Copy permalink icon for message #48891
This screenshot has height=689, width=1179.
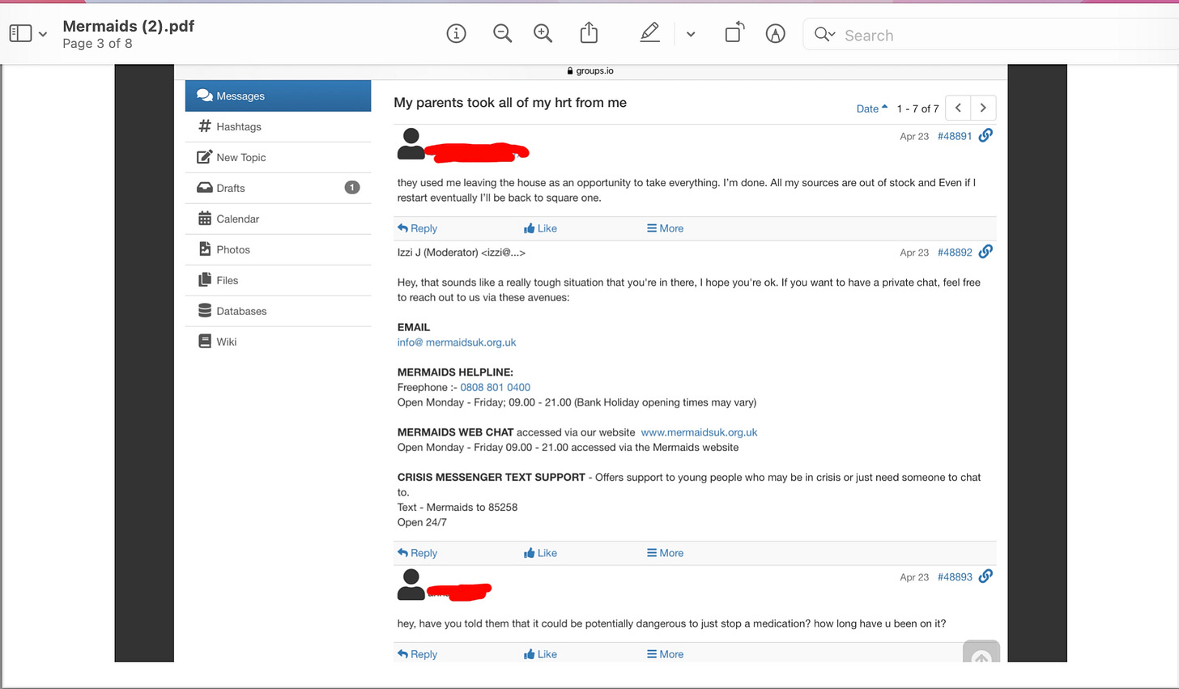click(x=985, y=135)
